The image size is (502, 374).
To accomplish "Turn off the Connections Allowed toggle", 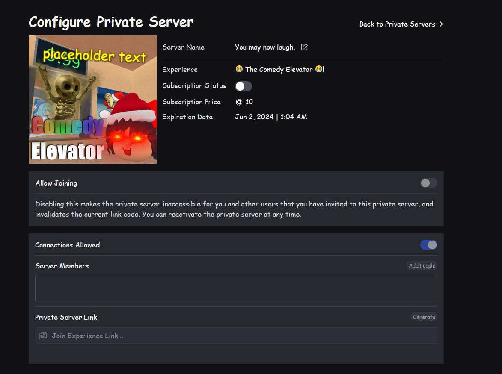I will [429, 245].
